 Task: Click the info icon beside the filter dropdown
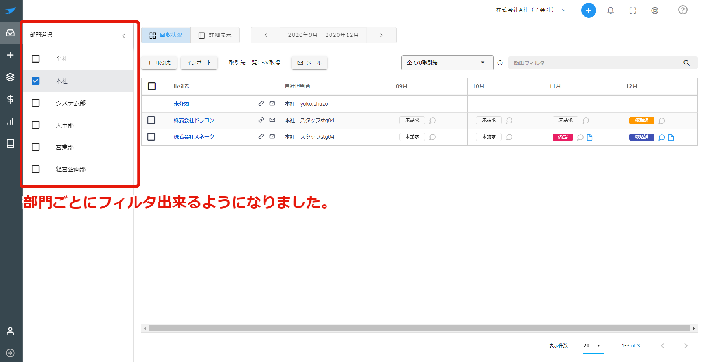[x=500, y=63]
